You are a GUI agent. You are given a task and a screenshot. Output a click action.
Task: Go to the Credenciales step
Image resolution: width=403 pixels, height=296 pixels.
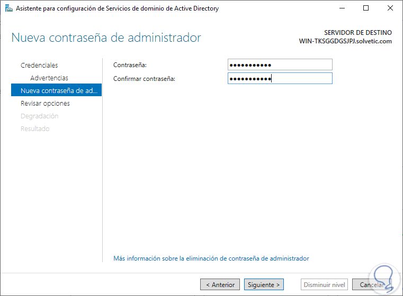click(x=39, y=65)
